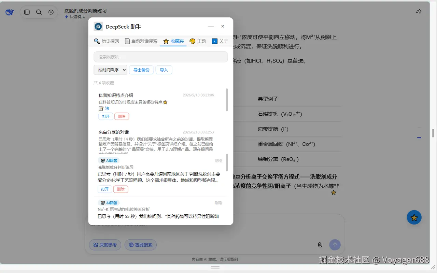Click the 科普知识特点介绍 favorite title

click(x=116, y=95)
